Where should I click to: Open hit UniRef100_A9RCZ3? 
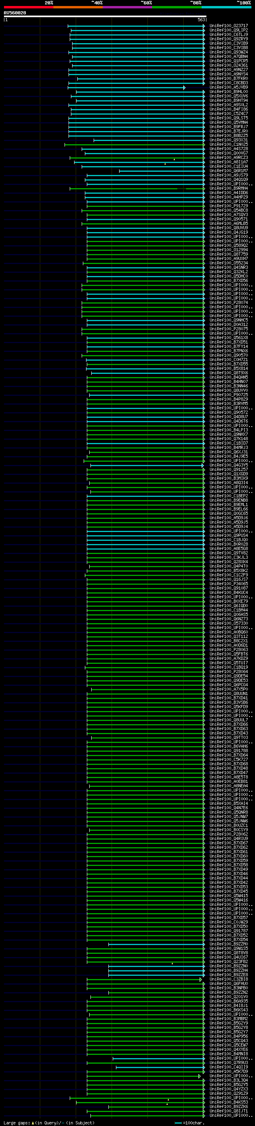(229, 158)
